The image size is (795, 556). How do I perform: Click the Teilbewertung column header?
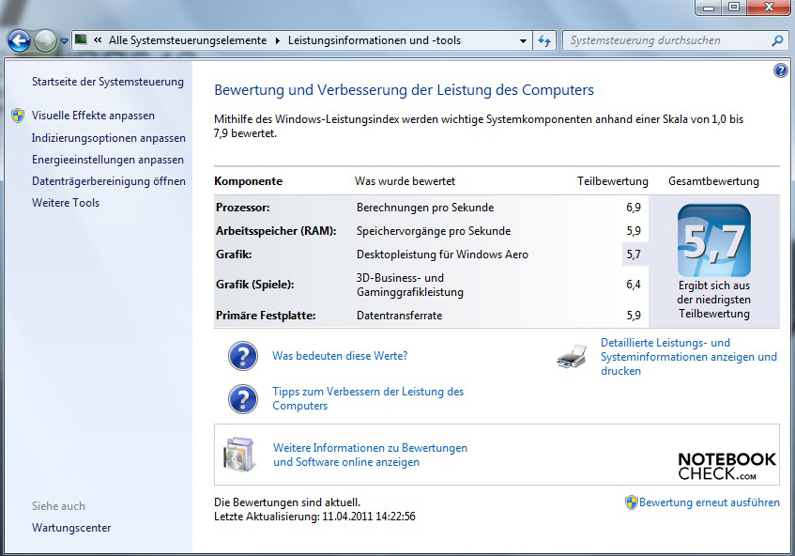click(613, 181)
